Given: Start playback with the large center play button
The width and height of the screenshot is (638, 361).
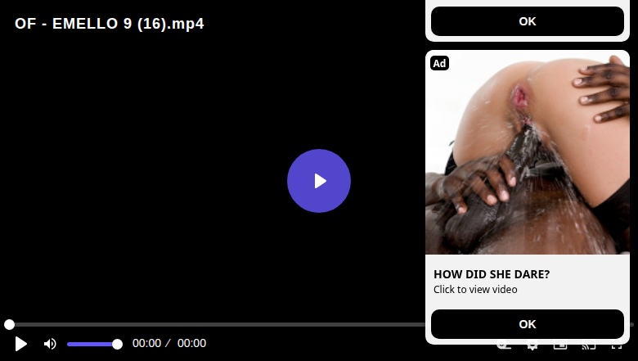Looking at the screenshot, I should (319, 181).
